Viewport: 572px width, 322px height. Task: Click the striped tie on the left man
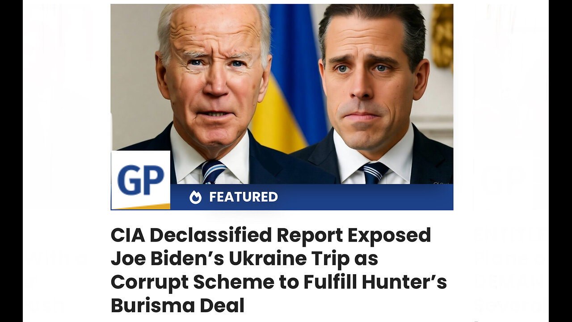(x=214, y=172)
